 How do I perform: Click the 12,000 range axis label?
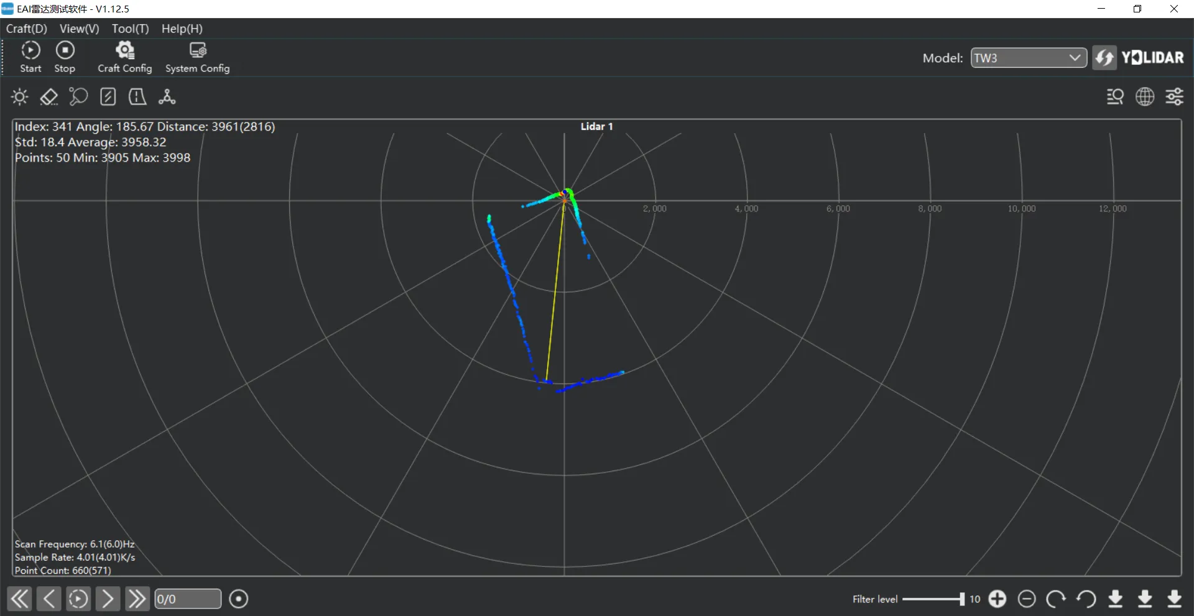pos(1113,209)
